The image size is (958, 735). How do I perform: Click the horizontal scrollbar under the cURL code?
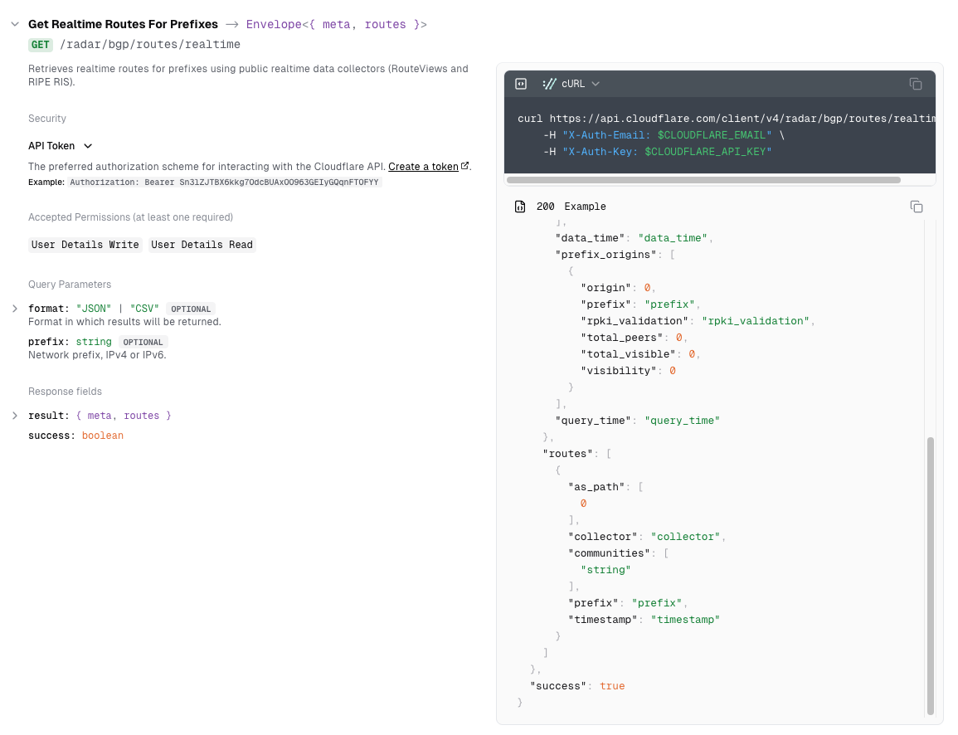tap(703, 180)
